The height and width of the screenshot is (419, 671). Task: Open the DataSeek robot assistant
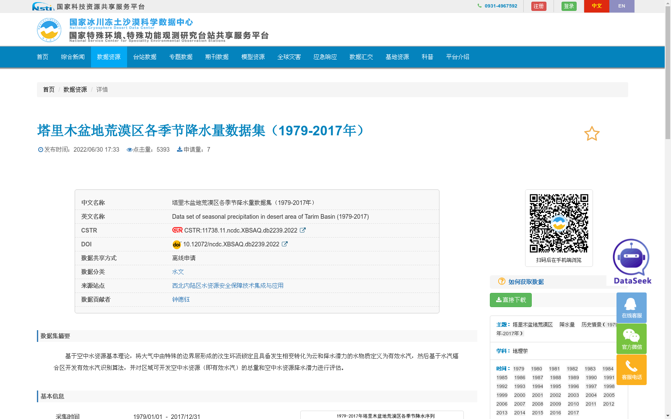[x=632, y=261]
